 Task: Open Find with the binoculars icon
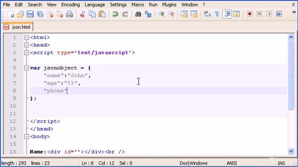click(x=138, y=14)
